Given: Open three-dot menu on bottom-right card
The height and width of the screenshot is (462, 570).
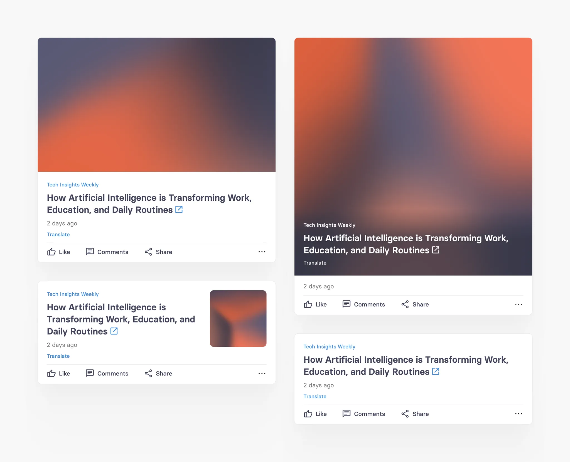Looking at the screenshot, I should (x=519, y=414).
